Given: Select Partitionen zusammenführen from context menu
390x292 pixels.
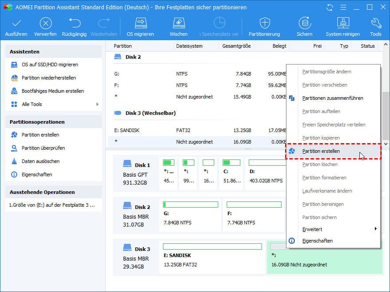Looking at the screenshot, I should [x=333, y=98].
